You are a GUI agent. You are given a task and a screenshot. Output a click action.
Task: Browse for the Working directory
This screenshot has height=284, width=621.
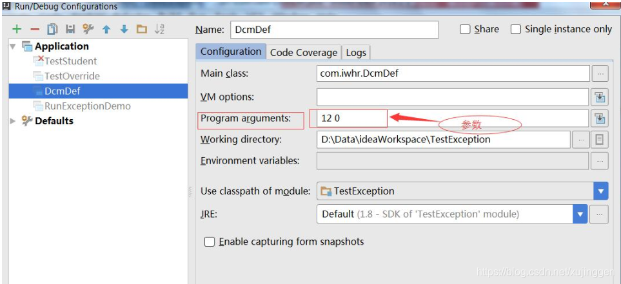(581, 140)
